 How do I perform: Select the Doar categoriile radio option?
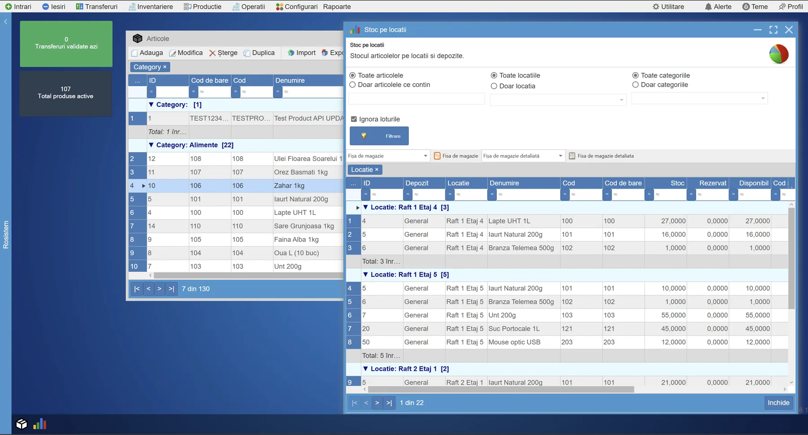coord(635,85)
